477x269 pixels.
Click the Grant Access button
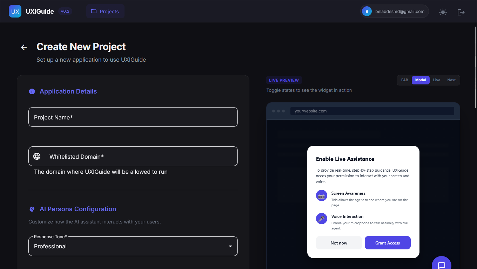coord(388,243)
